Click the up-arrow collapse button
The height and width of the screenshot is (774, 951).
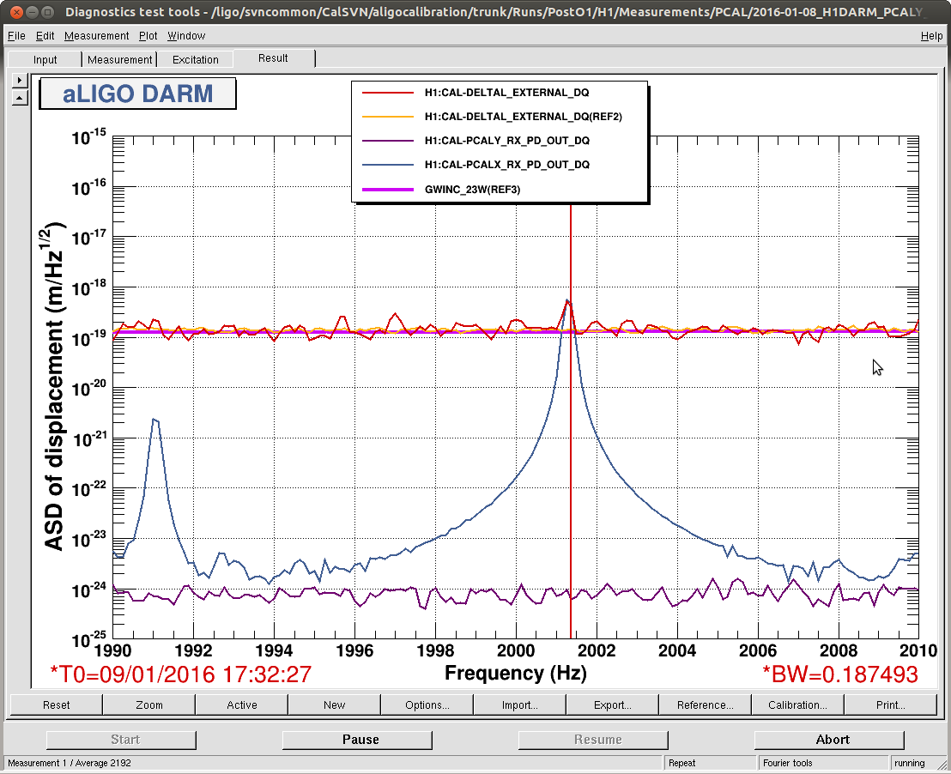pos(20,98)
